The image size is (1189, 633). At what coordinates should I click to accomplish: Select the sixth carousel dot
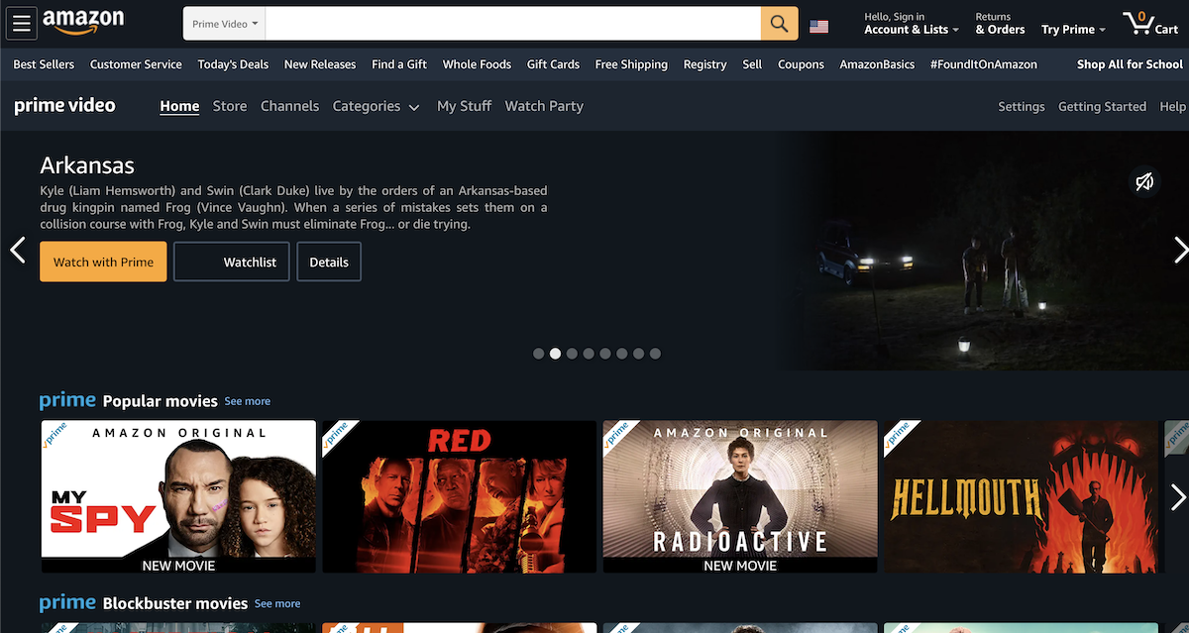pos(621,354)
